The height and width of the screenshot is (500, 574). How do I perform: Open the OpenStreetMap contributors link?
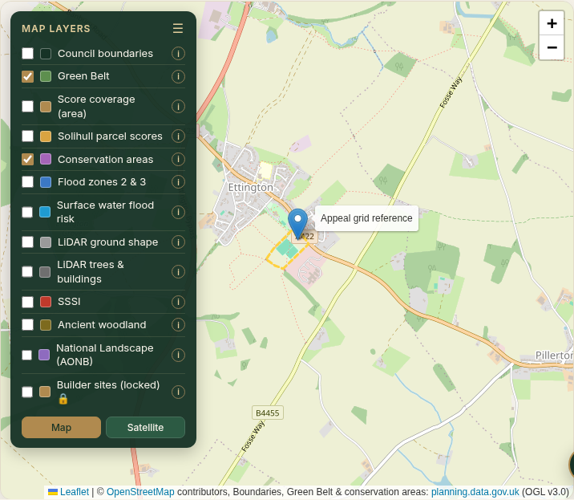[140, 492]
